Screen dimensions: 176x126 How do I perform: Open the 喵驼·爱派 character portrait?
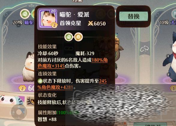tap(48, 19)
